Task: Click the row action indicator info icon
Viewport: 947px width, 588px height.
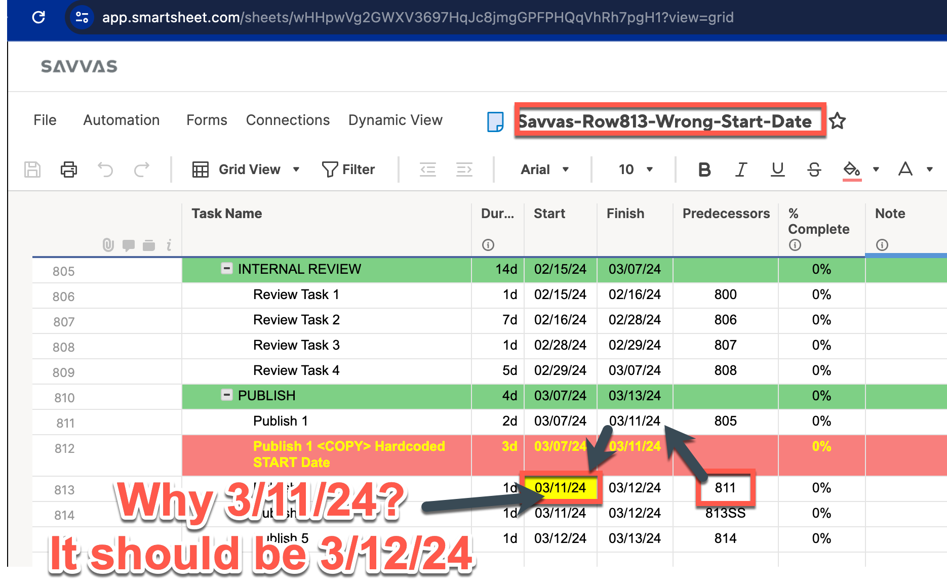Action: tap(169, 245)
